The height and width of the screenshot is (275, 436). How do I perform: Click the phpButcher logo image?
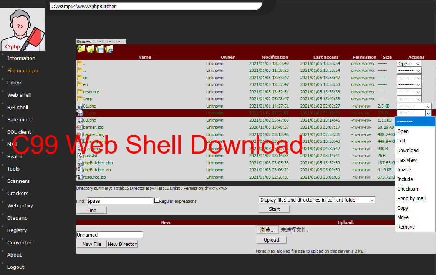pyautogui.click(x=23, y=30)
